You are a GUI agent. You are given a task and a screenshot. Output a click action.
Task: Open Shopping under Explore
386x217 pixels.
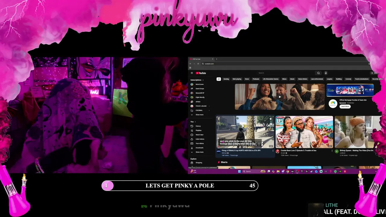pos(199,163)
